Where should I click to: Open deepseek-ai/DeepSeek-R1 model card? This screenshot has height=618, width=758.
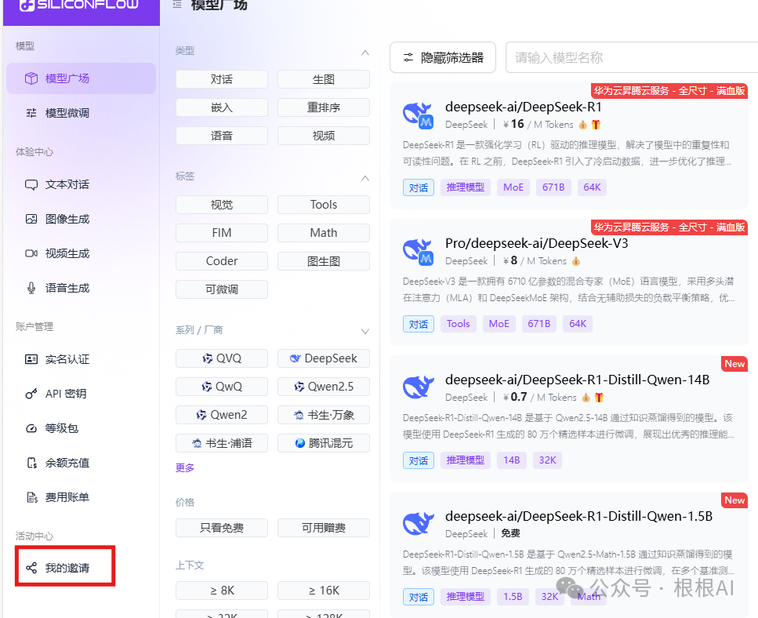click(x=569, y=146)
